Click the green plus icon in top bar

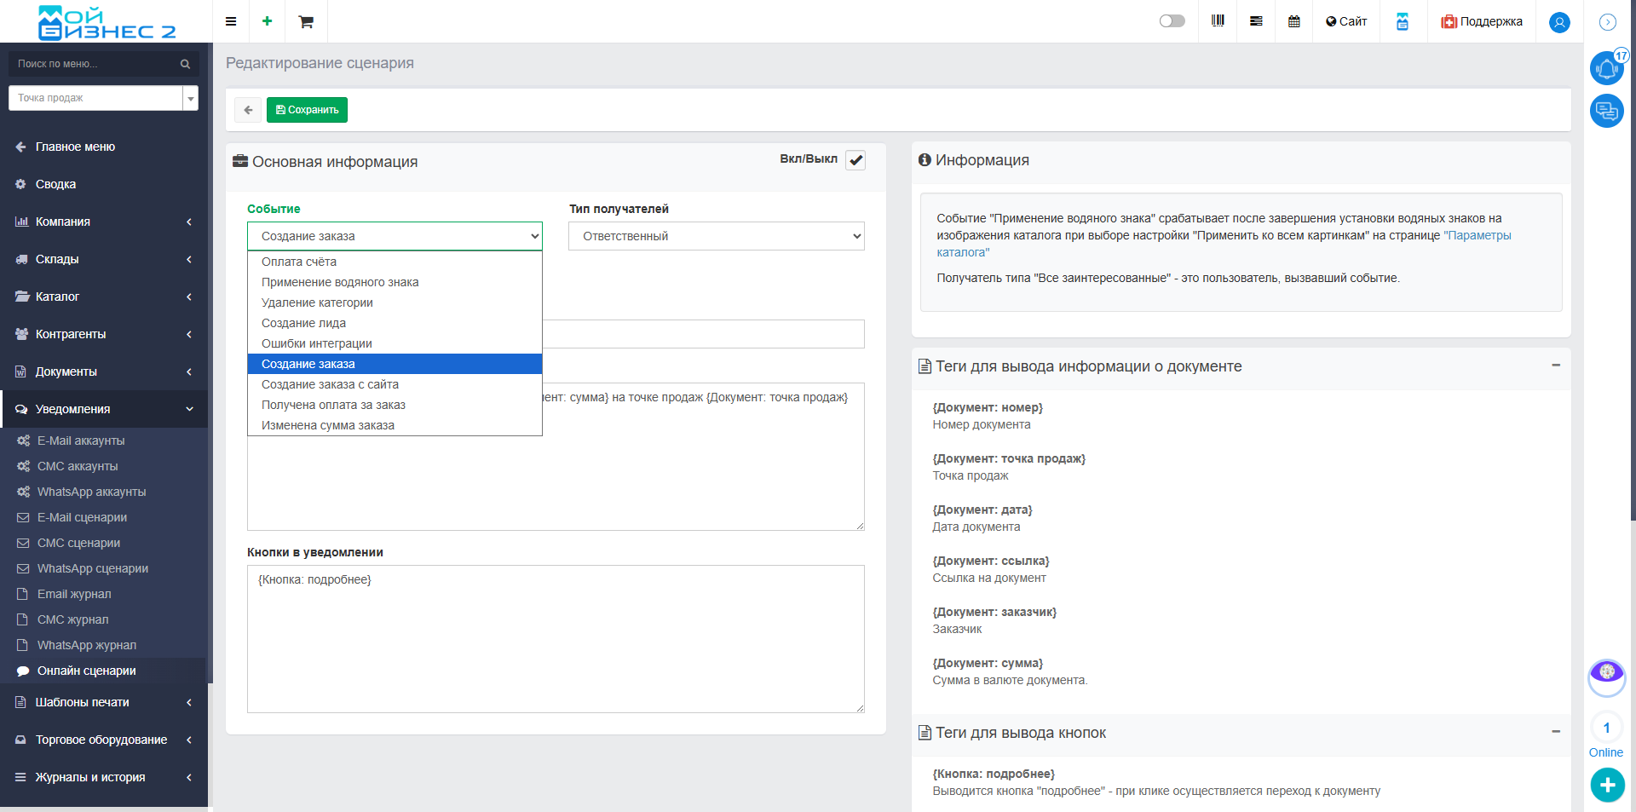coord(267,21)
